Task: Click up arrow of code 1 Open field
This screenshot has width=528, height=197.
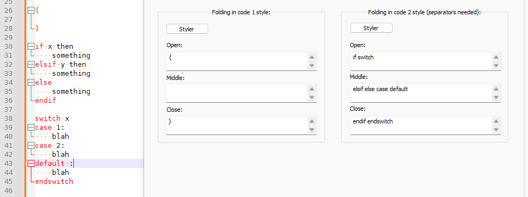Action: click(312, 57)
